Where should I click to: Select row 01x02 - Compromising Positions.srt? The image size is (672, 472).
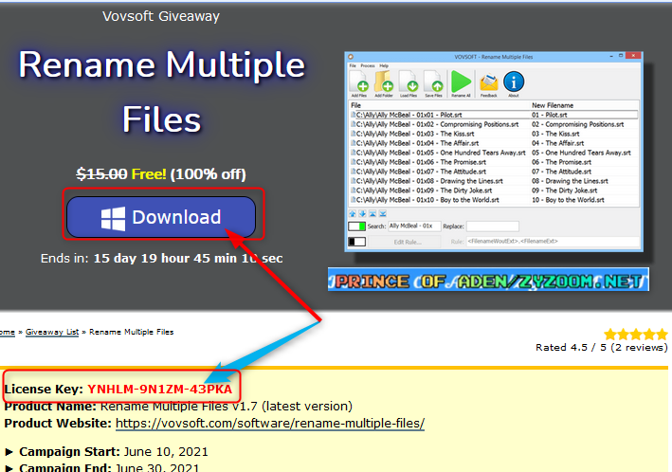494,124
